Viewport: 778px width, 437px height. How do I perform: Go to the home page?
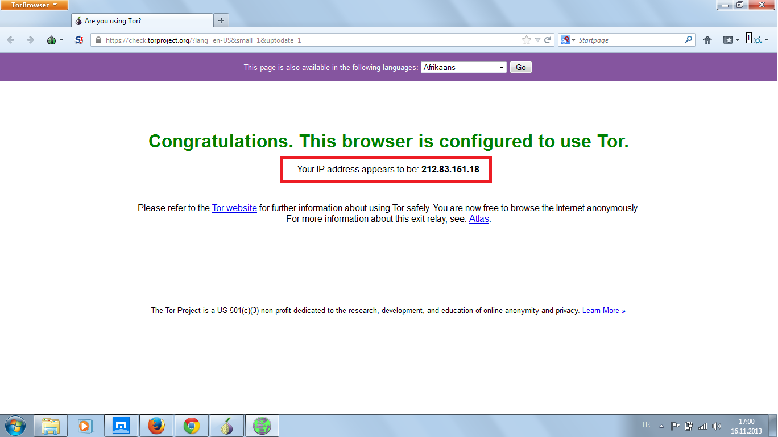[707, 40]
